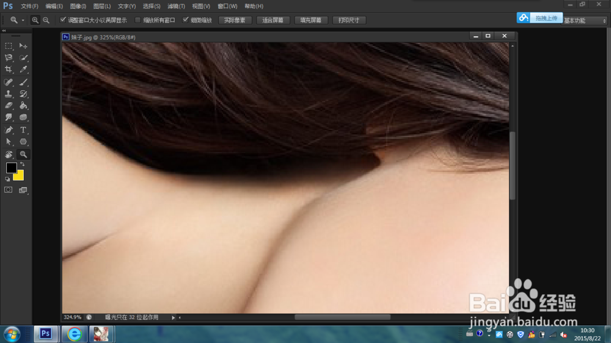Click the 填充屏幕 button
611x343 pixels.
pos(311,20)
